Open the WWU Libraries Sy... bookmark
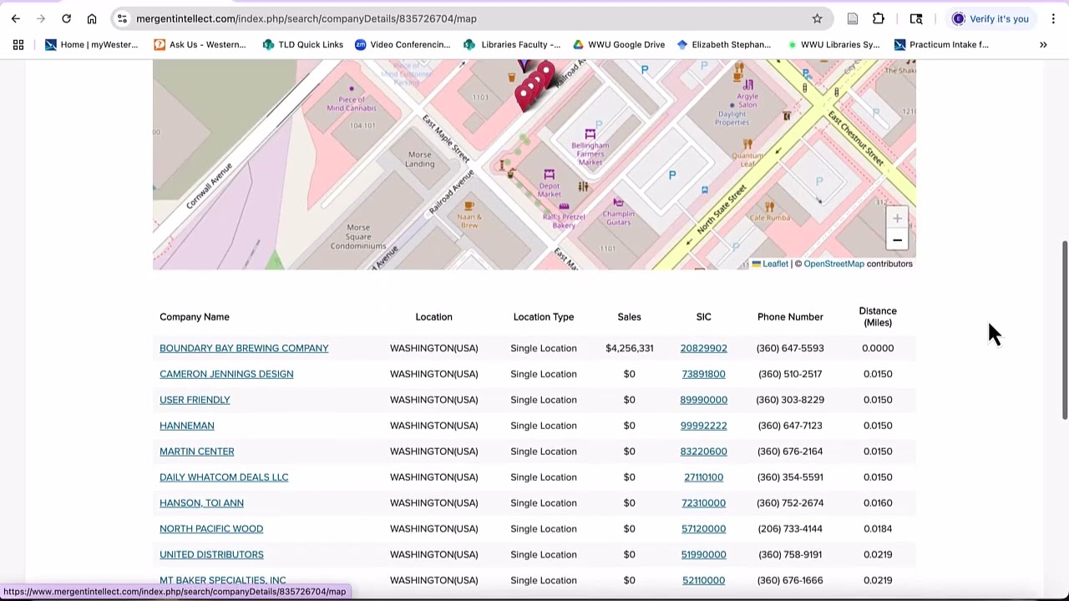This screenshot has width=1069, height=601. [832, 45]
